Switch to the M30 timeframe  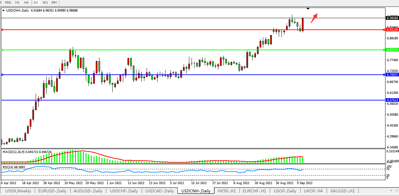coord(8,3)
